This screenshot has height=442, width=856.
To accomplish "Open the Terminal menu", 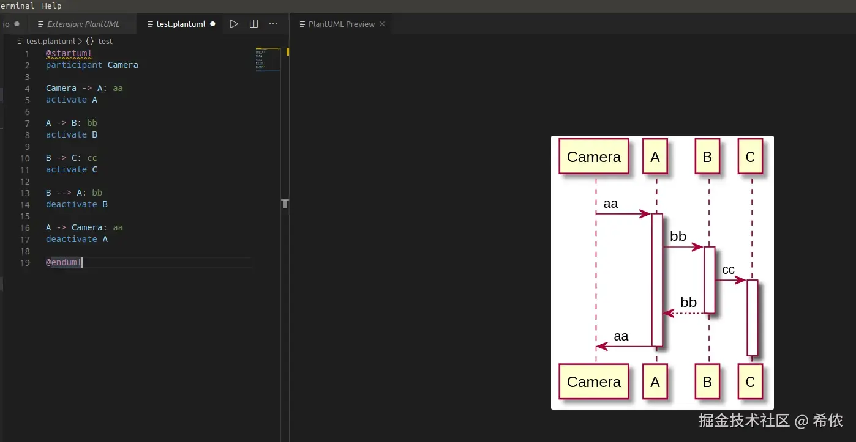I will tap(17, 6).
